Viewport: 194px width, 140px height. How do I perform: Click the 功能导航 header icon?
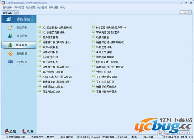pyautogui.click(x=9, y=19)
